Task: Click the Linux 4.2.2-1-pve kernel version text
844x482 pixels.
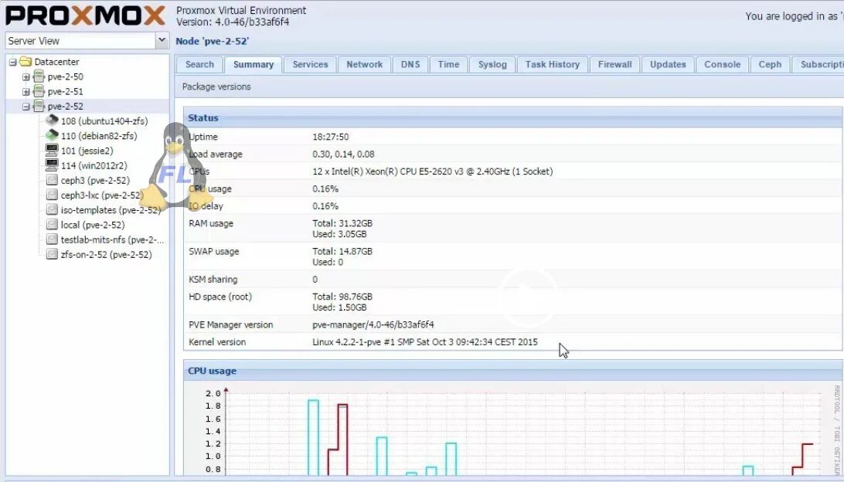Action: (x=424, y=342)
